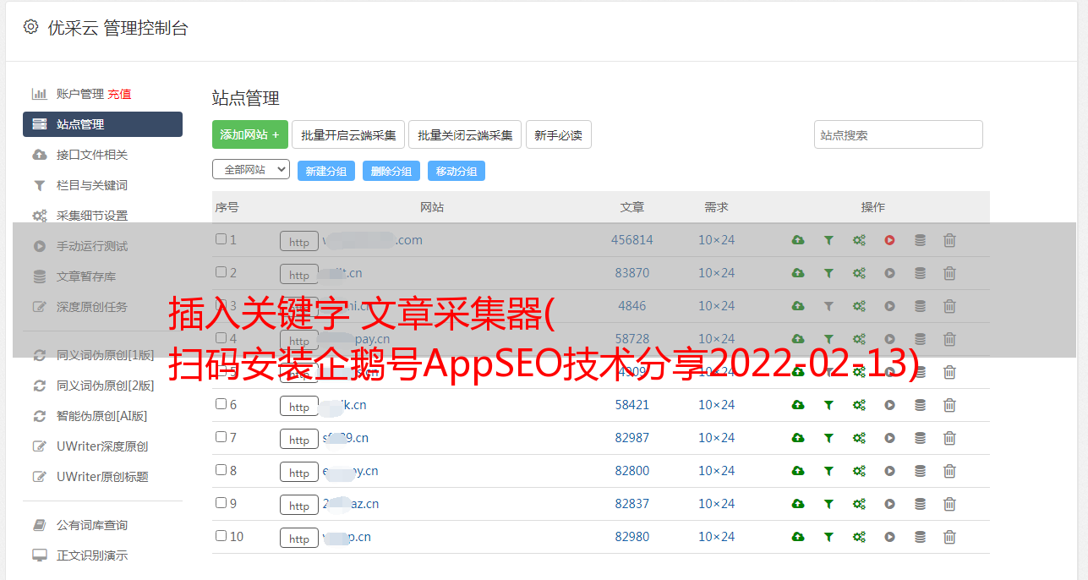Click the gears icon for the 82980 row
The image size is (1088, 580).
[859, 537]
